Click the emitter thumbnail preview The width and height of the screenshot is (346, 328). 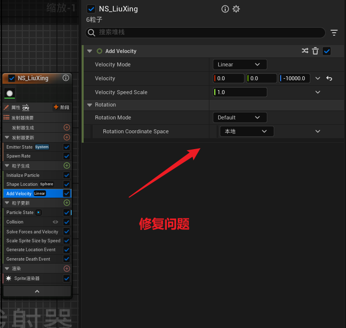(x=10, y=93)
